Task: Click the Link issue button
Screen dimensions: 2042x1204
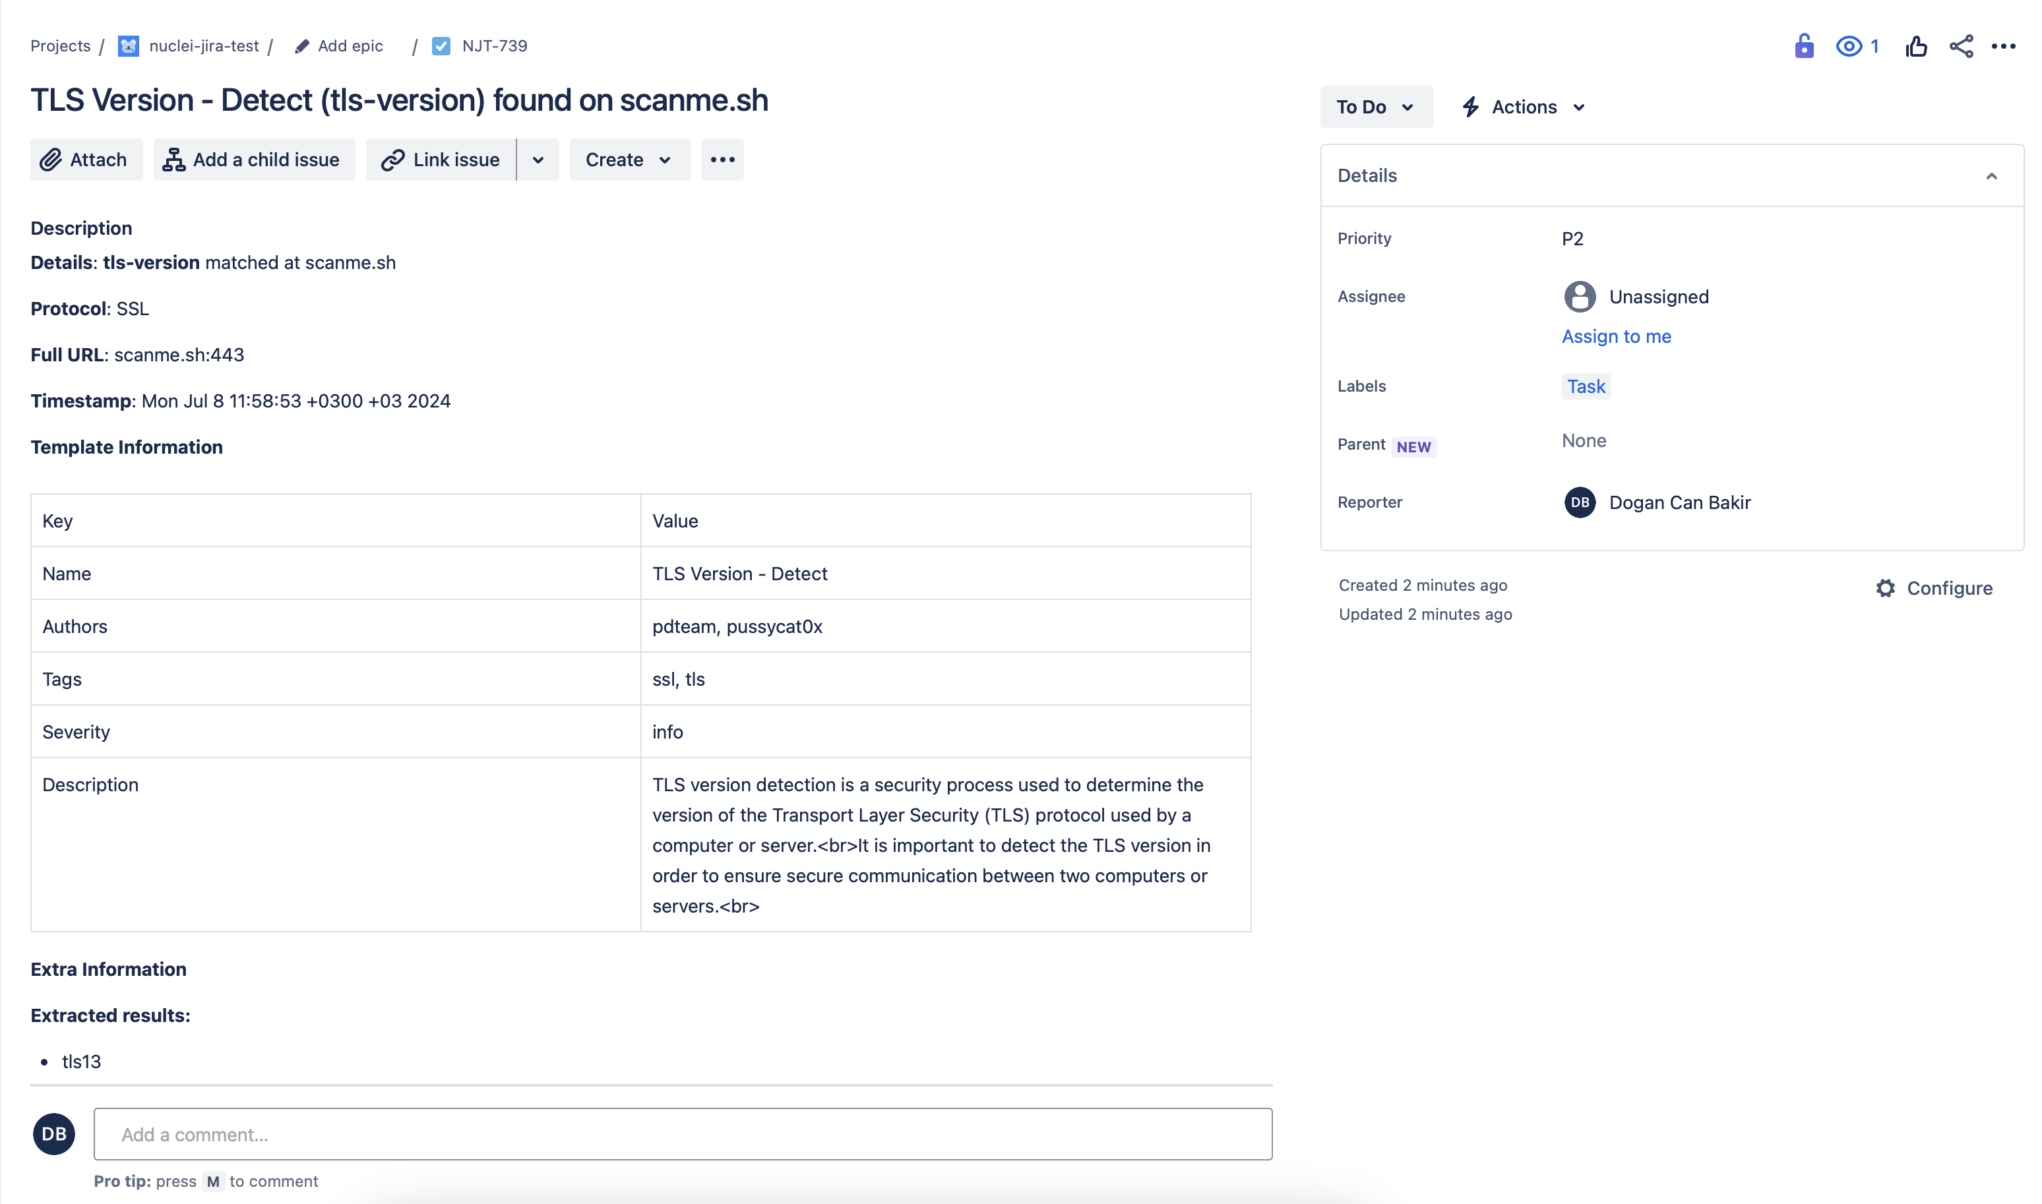Action: 441,160
